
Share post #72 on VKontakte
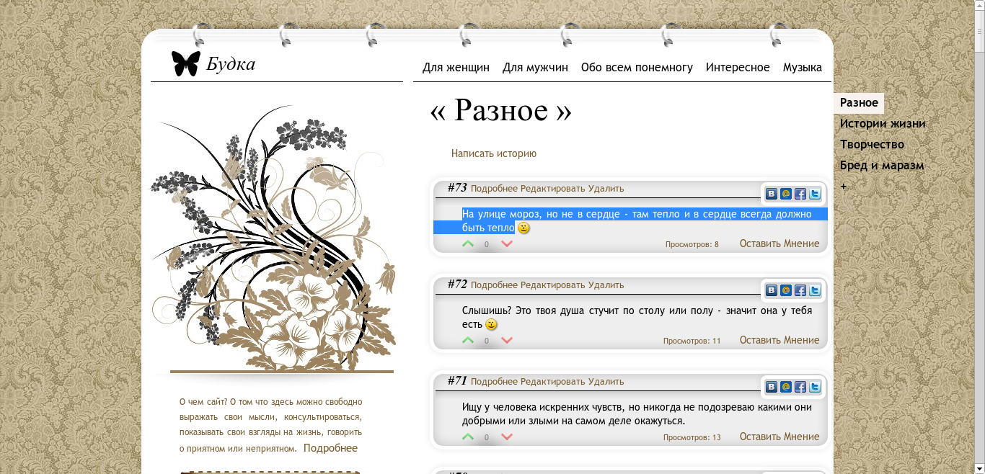coord(772,290)
